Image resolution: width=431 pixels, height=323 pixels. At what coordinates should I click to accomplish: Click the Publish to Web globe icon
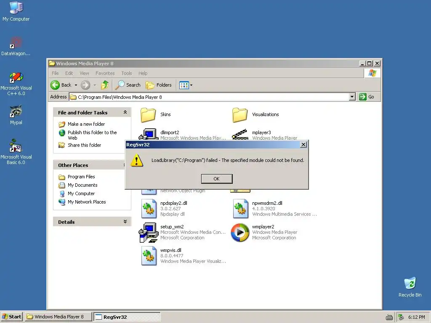[62, 133]
